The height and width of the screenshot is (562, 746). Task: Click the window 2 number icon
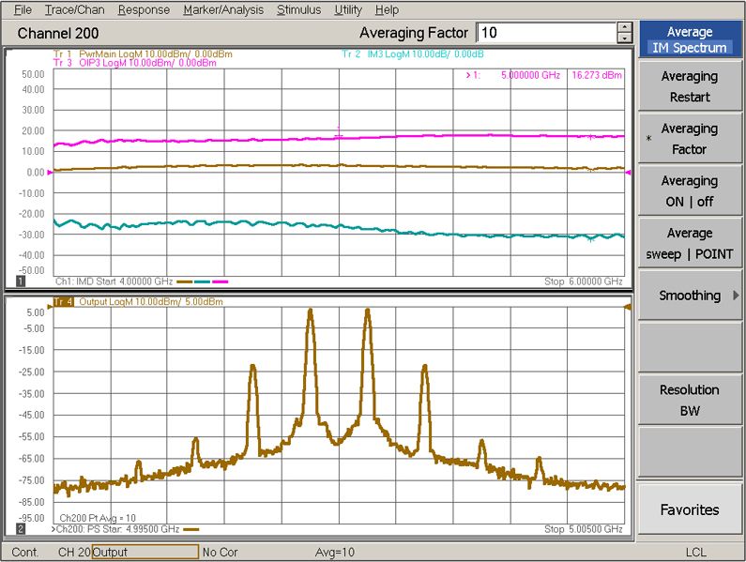(21, 529)
